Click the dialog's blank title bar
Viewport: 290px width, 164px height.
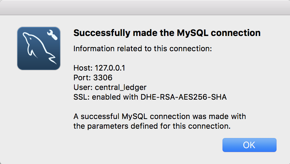(x=145, y=7)
